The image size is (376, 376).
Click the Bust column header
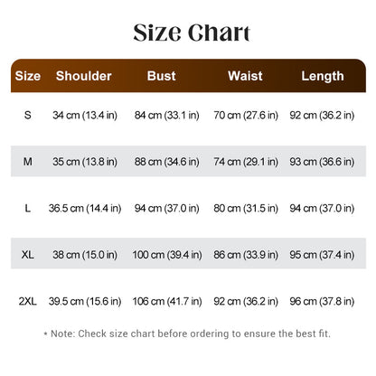pyautogui.click(x=162, y=76)
